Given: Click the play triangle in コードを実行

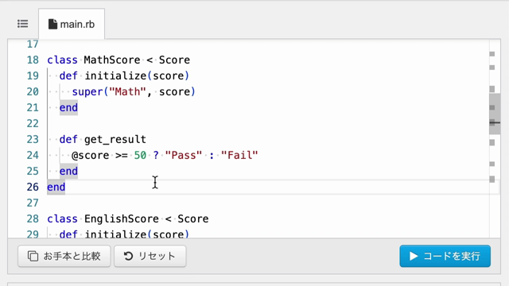Looking at the screenshot, I should click(x=414, y=256).
